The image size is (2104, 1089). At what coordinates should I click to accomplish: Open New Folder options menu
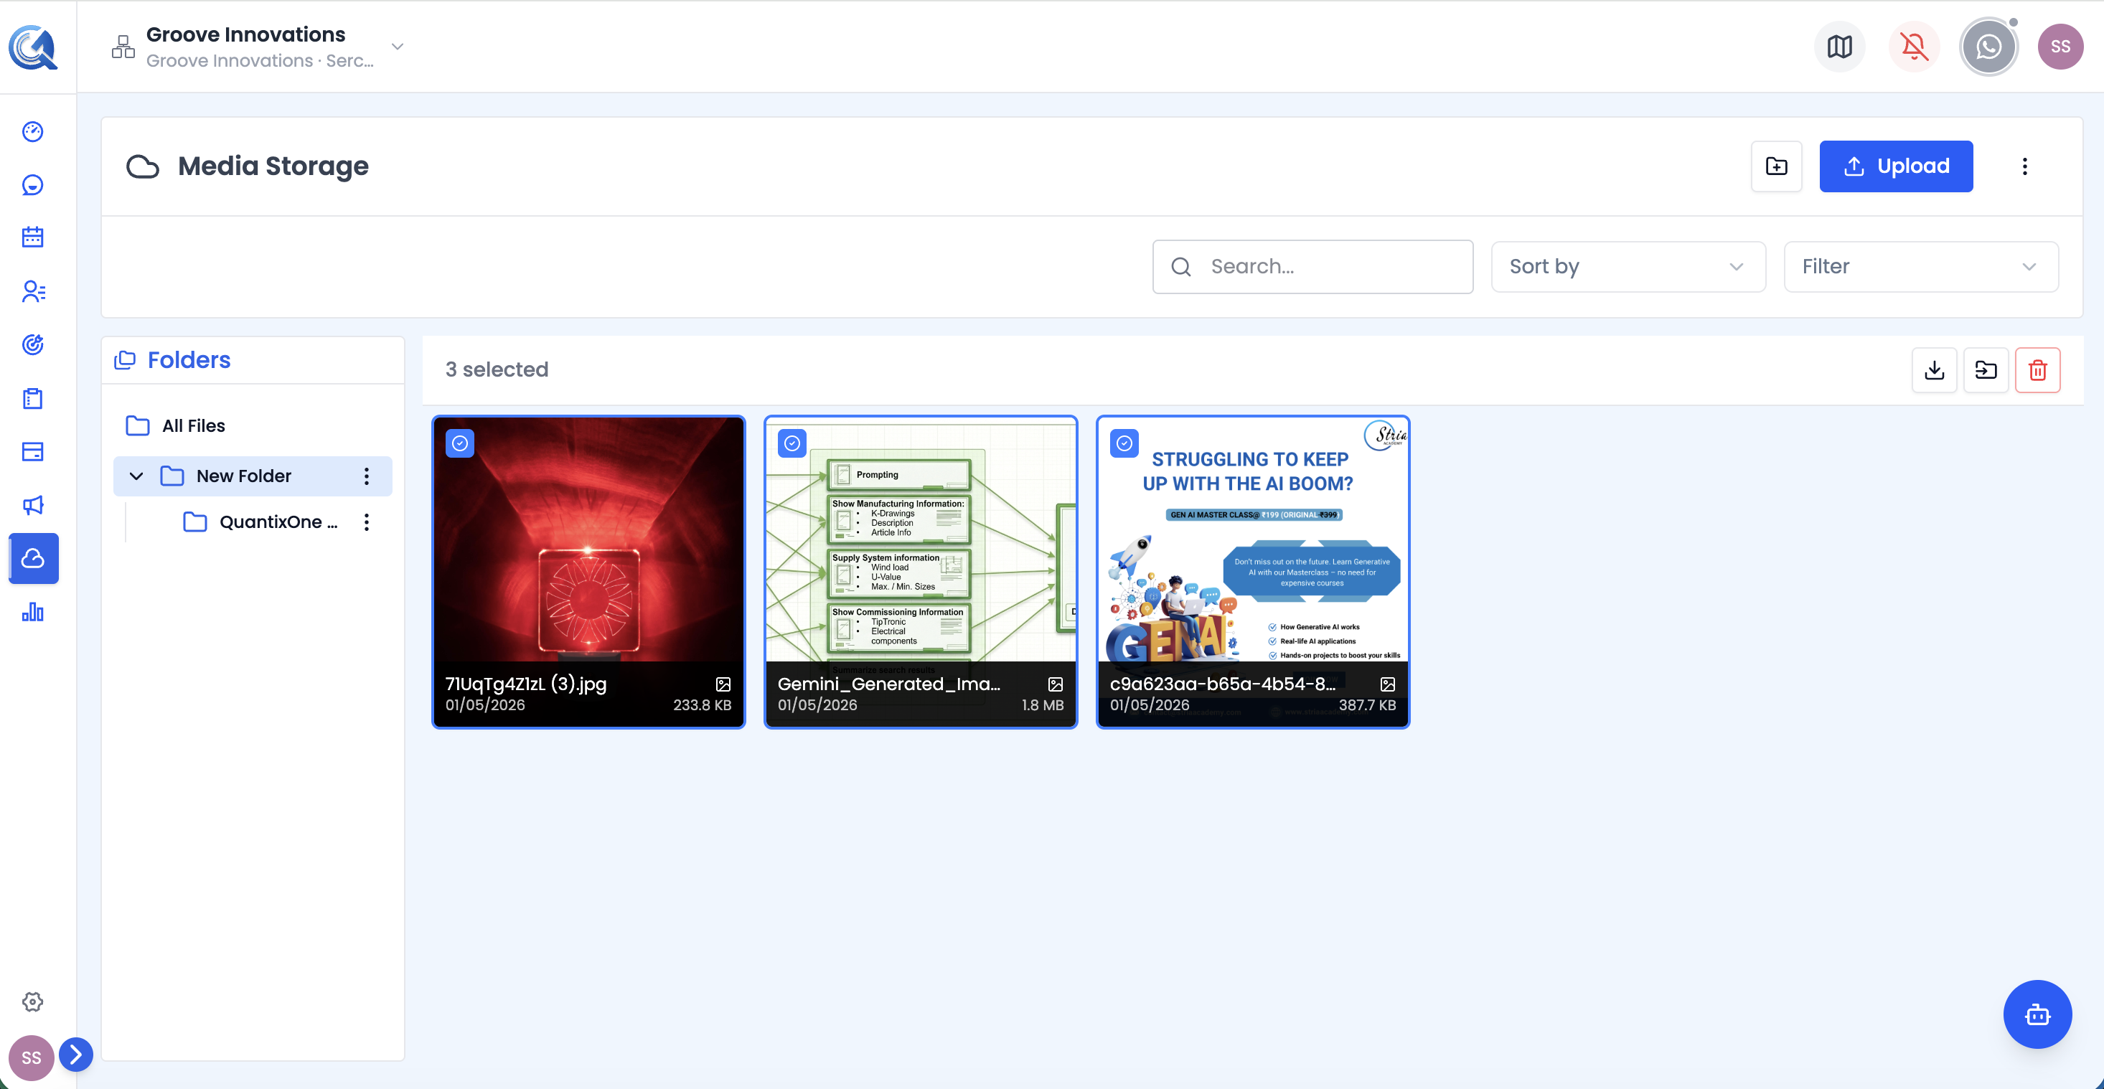point(367,476)
